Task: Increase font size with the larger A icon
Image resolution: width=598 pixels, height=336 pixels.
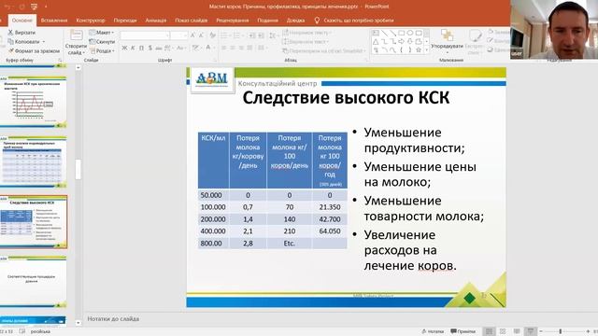Action: (x=192, y=35)
